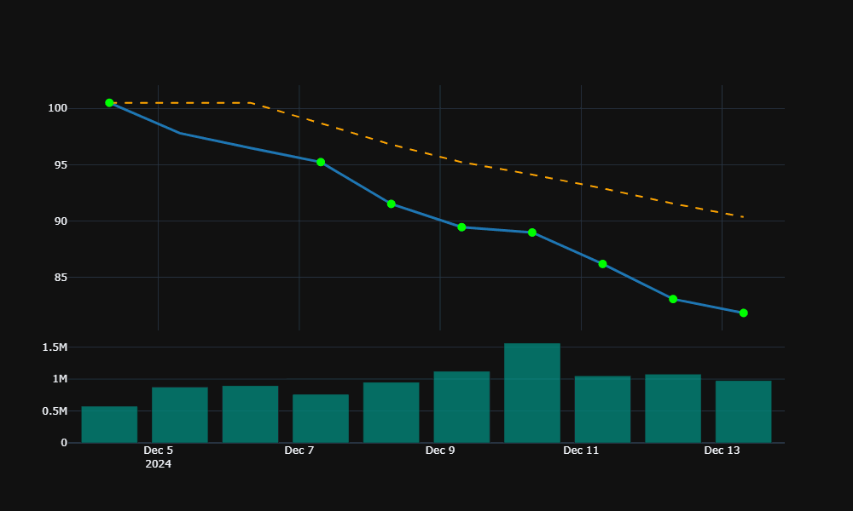Click the tallest teal volume bar
The height and width of the screenshot is (511, 853).
pyautogui.click(x=532, y=392)
